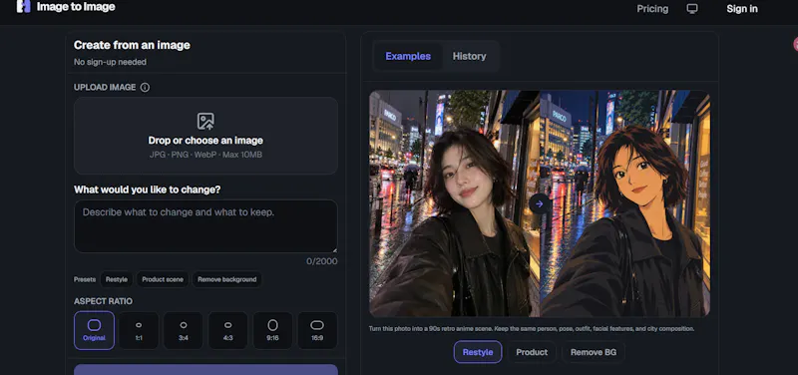Click the Sign in button
The height and width of the screenshot is (375, 798).
point(742,9)
